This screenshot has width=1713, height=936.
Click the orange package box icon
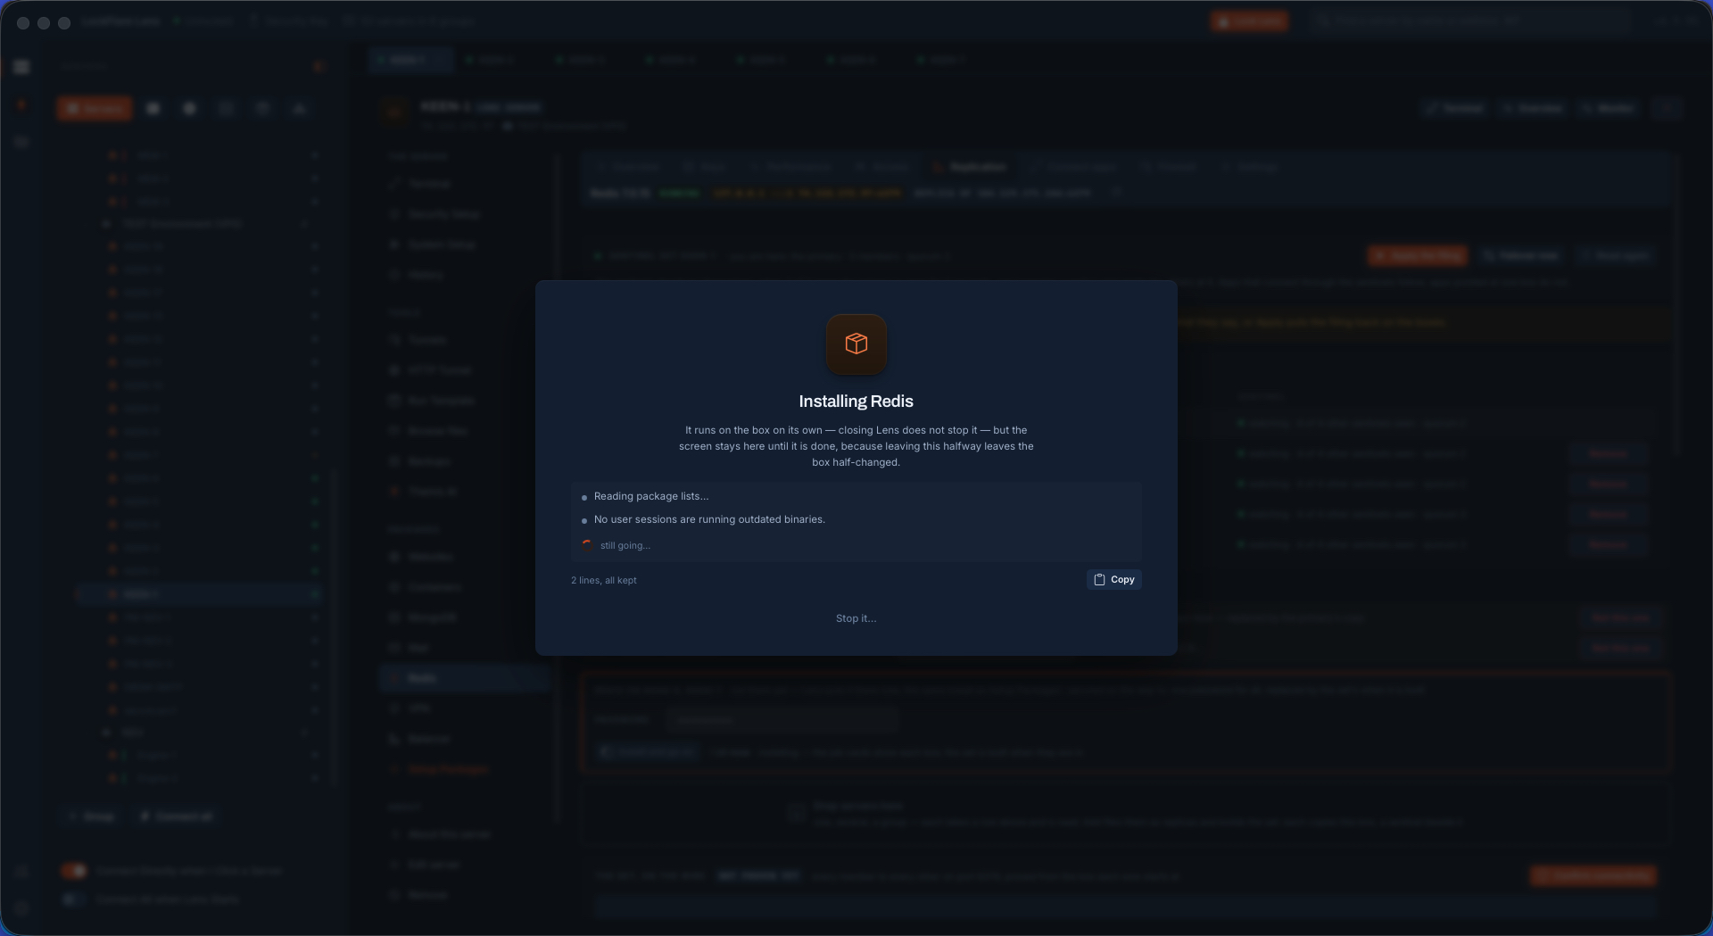tap(856, 344)
